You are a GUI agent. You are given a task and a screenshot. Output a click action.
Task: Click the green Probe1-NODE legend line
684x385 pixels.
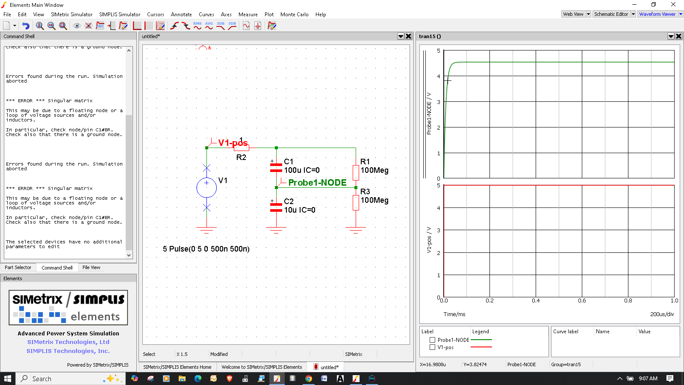(481, 340)
